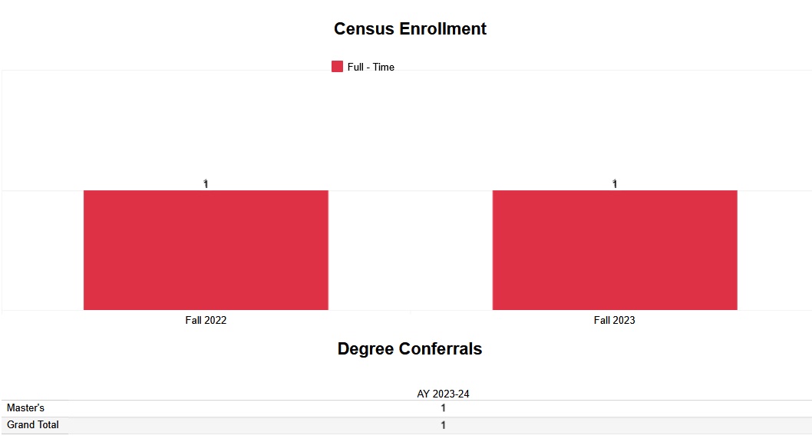This screenshot has height=442, width=812.
Task: Click the red Full - Time legend swatch
Action: (337, 67)
